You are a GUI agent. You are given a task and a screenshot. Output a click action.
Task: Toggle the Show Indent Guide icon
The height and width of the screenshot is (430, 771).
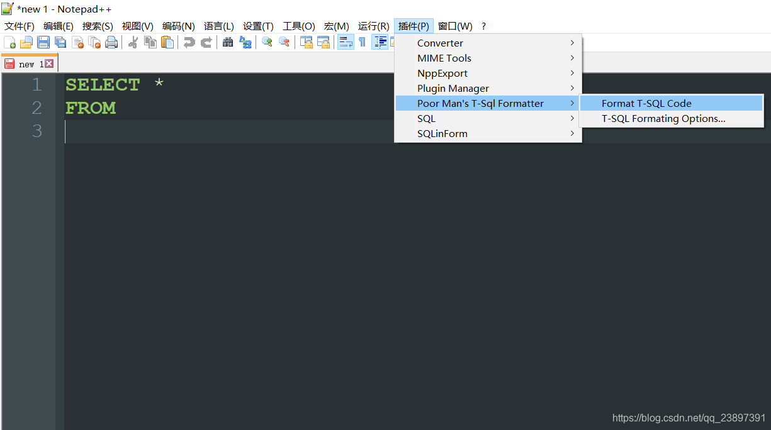(380, 42)
